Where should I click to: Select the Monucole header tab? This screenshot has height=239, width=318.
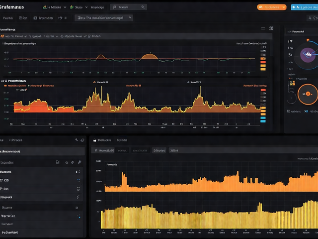pos(104,140)
